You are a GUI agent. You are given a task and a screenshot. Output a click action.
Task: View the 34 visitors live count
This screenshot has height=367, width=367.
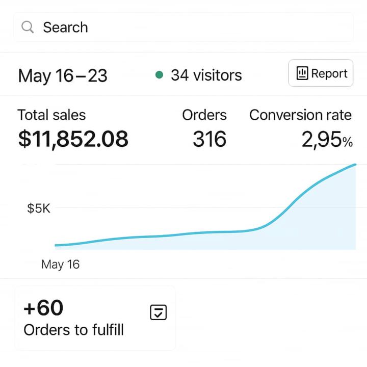tap(206, 75)
